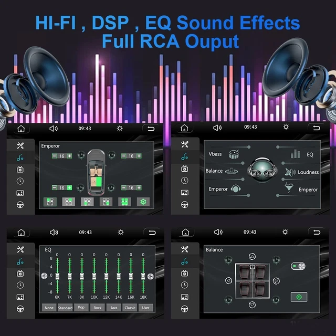
Task: Click recenter target icon in Balance panel
Action: [x=299, y=297]
